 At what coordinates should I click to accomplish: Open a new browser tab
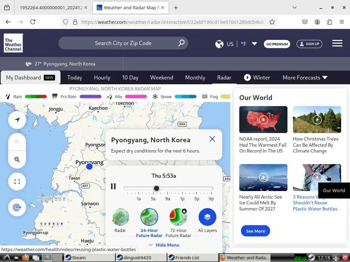[176, 8]
